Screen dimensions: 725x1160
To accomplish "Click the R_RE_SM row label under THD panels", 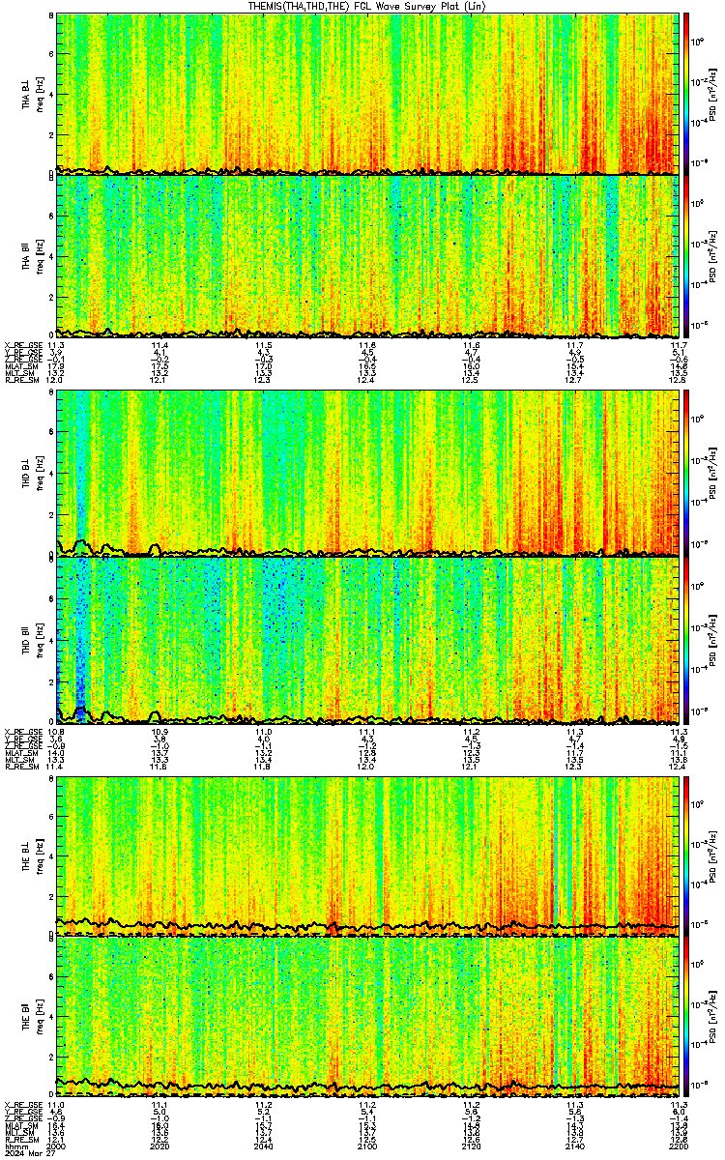I will [20, 765].
